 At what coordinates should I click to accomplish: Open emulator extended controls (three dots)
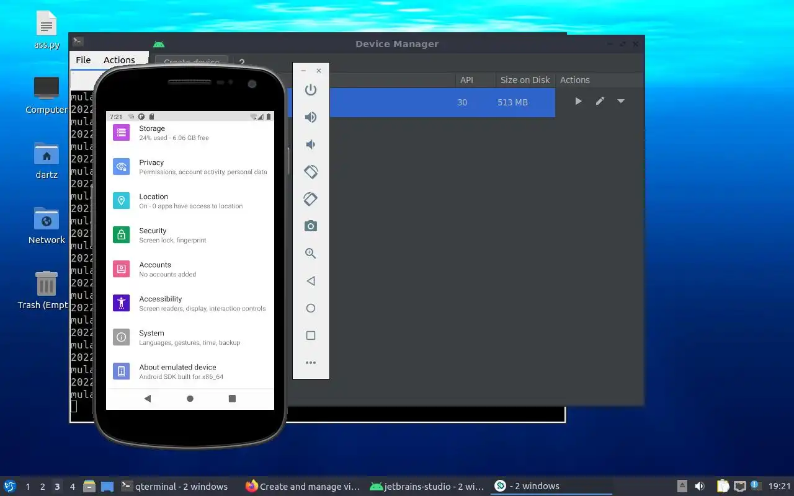311,363
